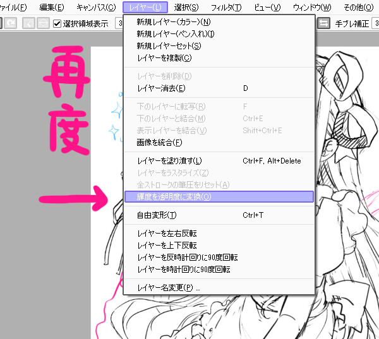The width and height of the screenshot is (379, 339).
Task: Click the greyed レイヤーを削除(D) entry
Action: coord(219,76)
